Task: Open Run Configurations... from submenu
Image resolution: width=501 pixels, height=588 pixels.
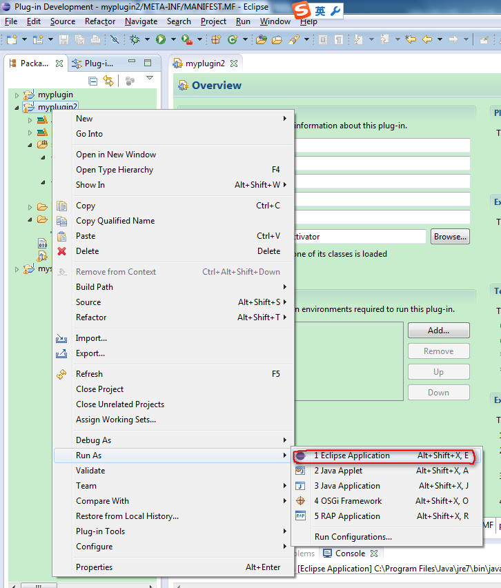Action: click(386, 537)
